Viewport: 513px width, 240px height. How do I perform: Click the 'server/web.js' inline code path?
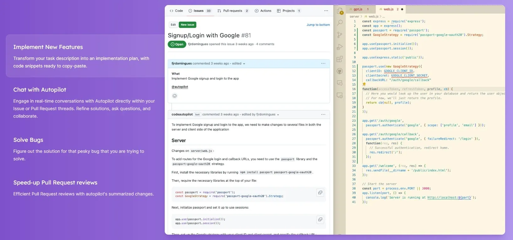pyautogui.click(x=201, y=151)
